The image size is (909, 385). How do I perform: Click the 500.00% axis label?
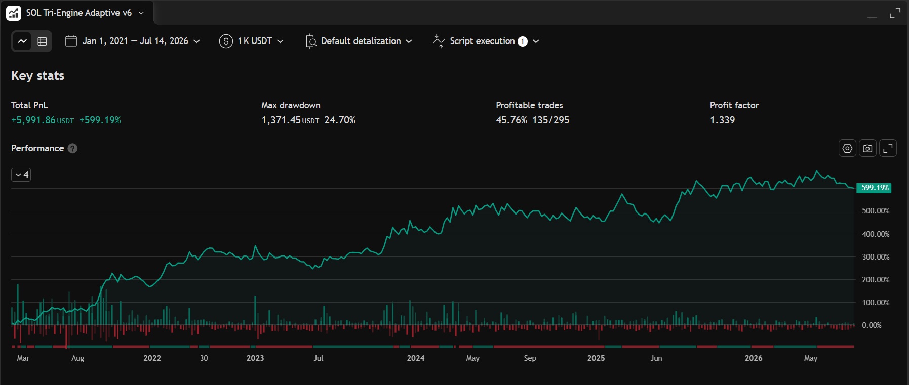click(x=876, y=211)
